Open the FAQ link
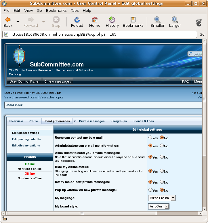 coord(186,81)
